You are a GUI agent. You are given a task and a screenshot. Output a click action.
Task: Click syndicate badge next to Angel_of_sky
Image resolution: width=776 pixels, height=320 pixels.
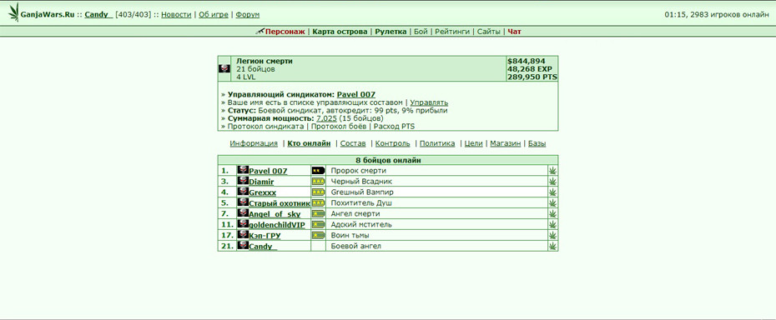tap(243, 212)
